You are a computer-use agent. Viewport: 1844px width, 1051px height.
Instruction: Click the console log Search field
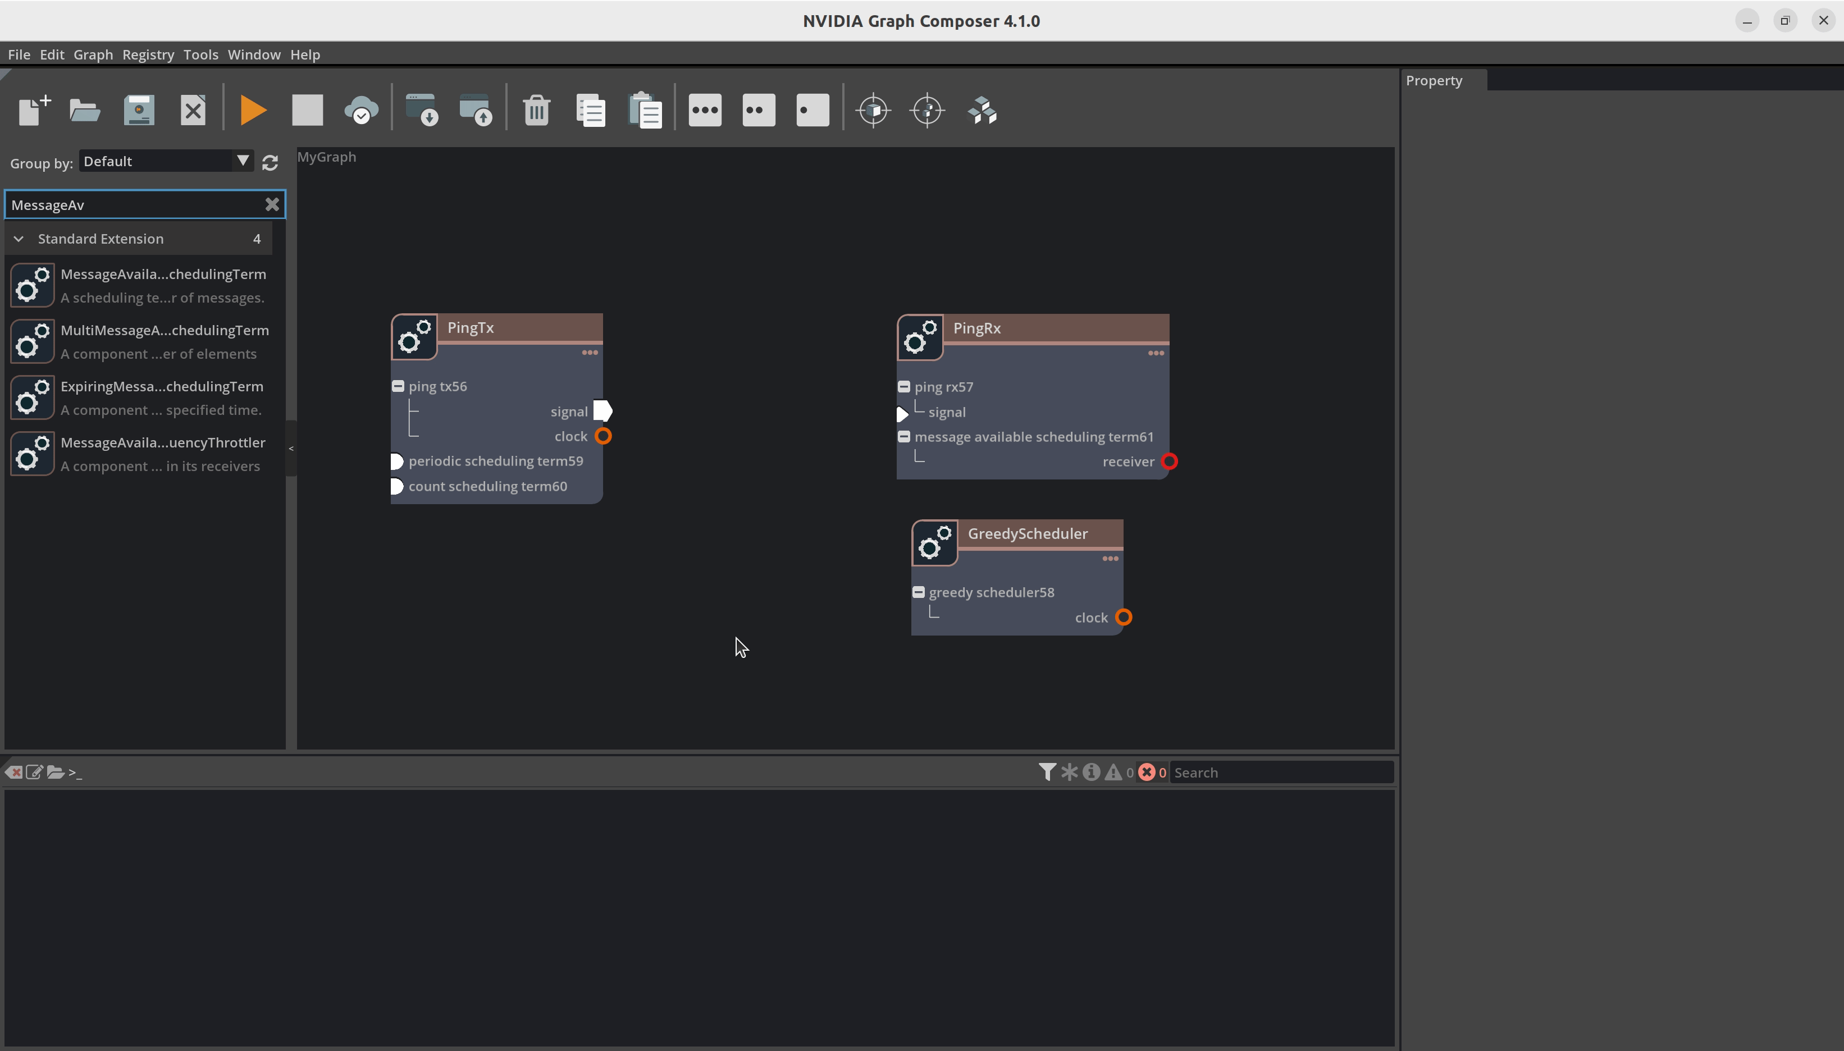1281,773
